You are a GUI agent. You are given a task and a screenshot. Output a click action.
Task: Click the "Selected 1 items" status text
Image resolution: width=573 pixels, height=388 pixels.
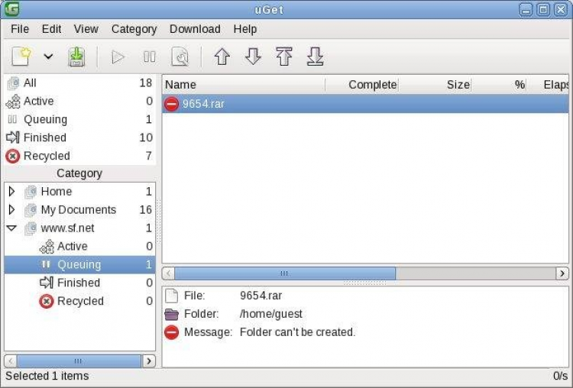click(x=47, y=376)
